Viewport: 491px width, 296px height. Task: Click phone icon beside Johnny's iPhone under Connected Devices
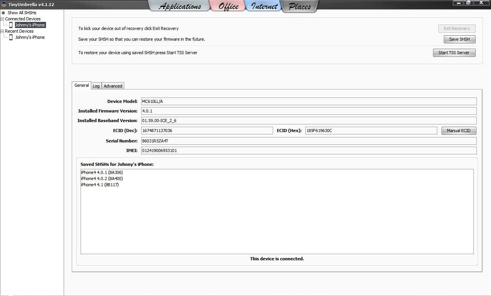pos(11,25)
